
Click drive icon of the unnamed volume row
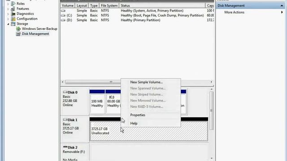[x=63, y=11]
